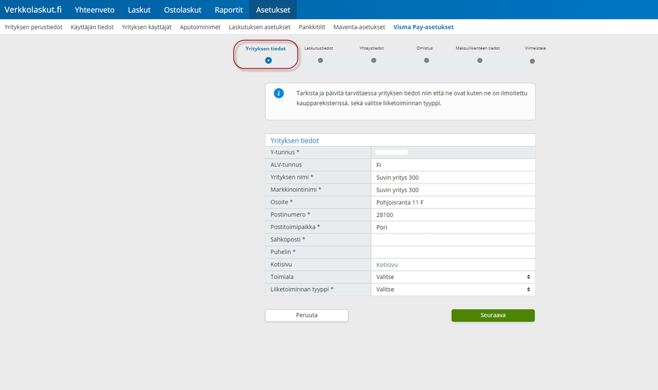Screen dimensions: 658x390
Task: Click the Y-tunnus input field
Action: pos(453,153)
